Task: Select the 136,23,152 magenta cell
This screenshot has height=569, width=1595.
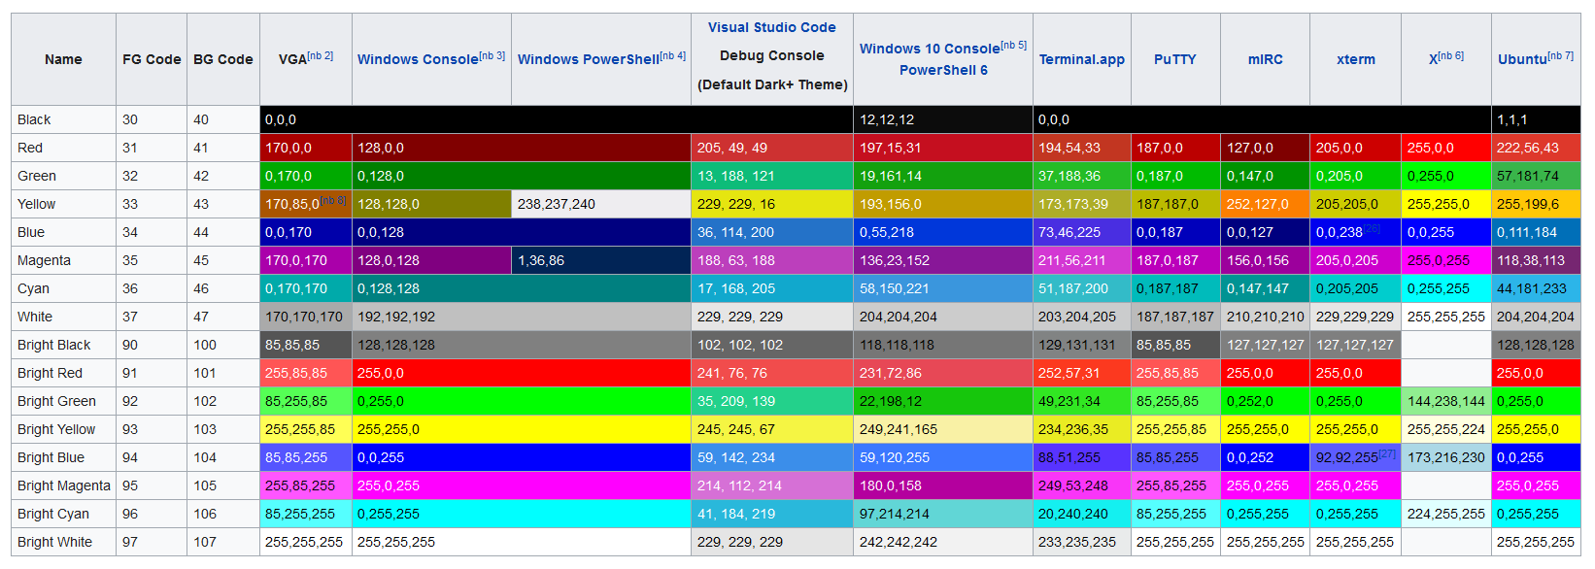Action: tap(943, 260)
